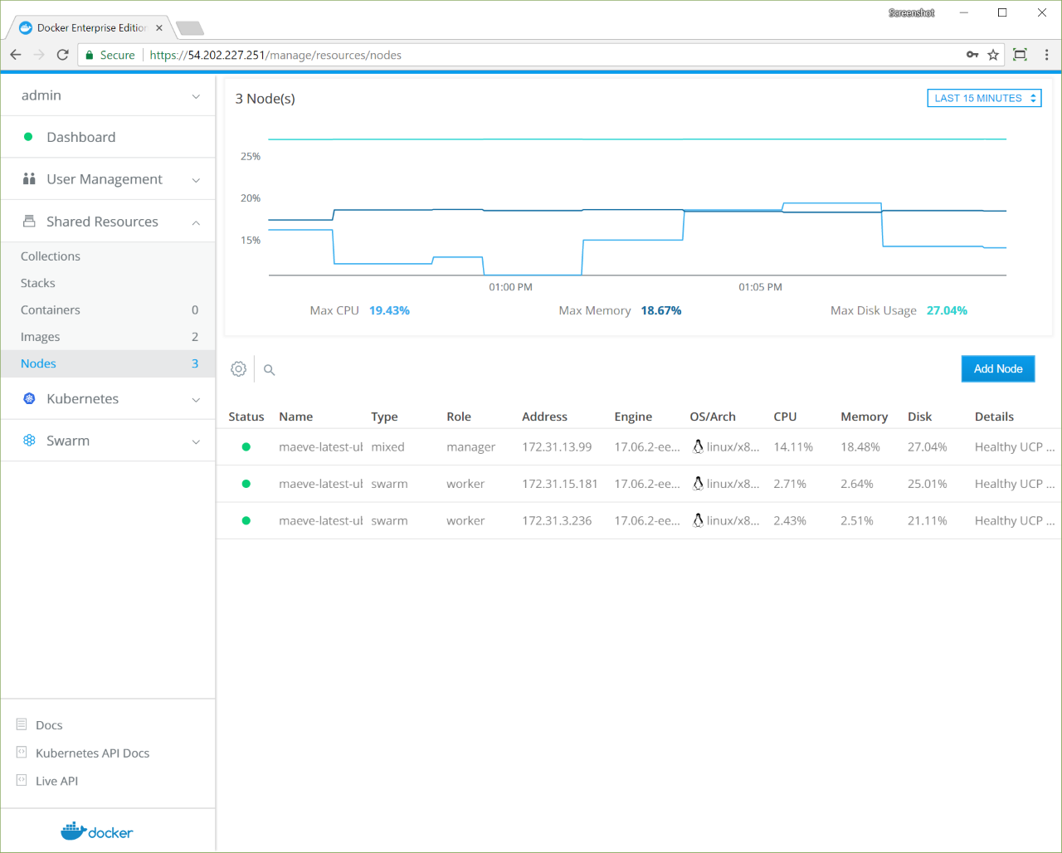Sort the table by the CPU column header
Screen dimensions: 1062x853
(x=785, y=417)
